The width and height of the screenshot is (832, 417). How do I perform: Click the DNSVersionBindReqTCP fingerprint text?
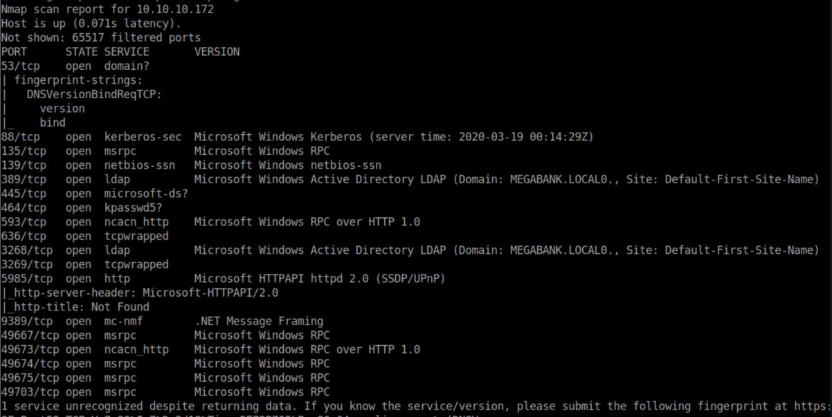(x=93, y=95)
